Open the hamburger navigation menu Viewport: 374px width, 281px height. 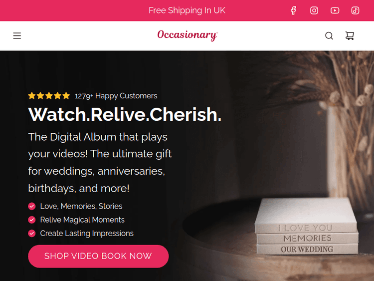point(17,35)
